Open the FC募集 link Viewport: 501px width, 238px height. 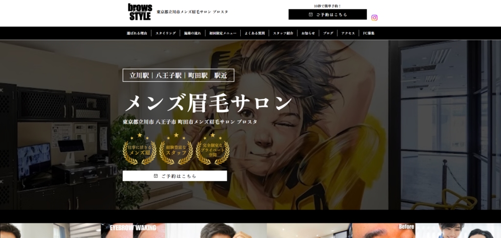pos(368,33)
